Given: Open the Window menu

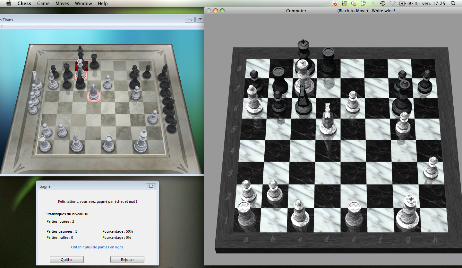Looking at the screenshot, I should point(83,4).
